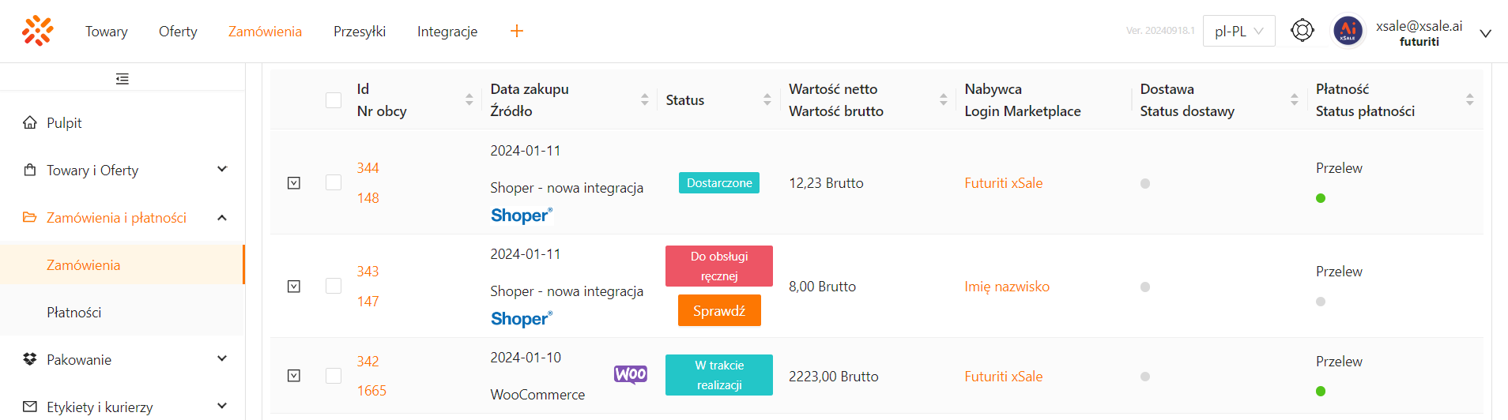This screenshot has height=420, width=1508.
Task: Expand row details for order 344
Action: [294, 183]
